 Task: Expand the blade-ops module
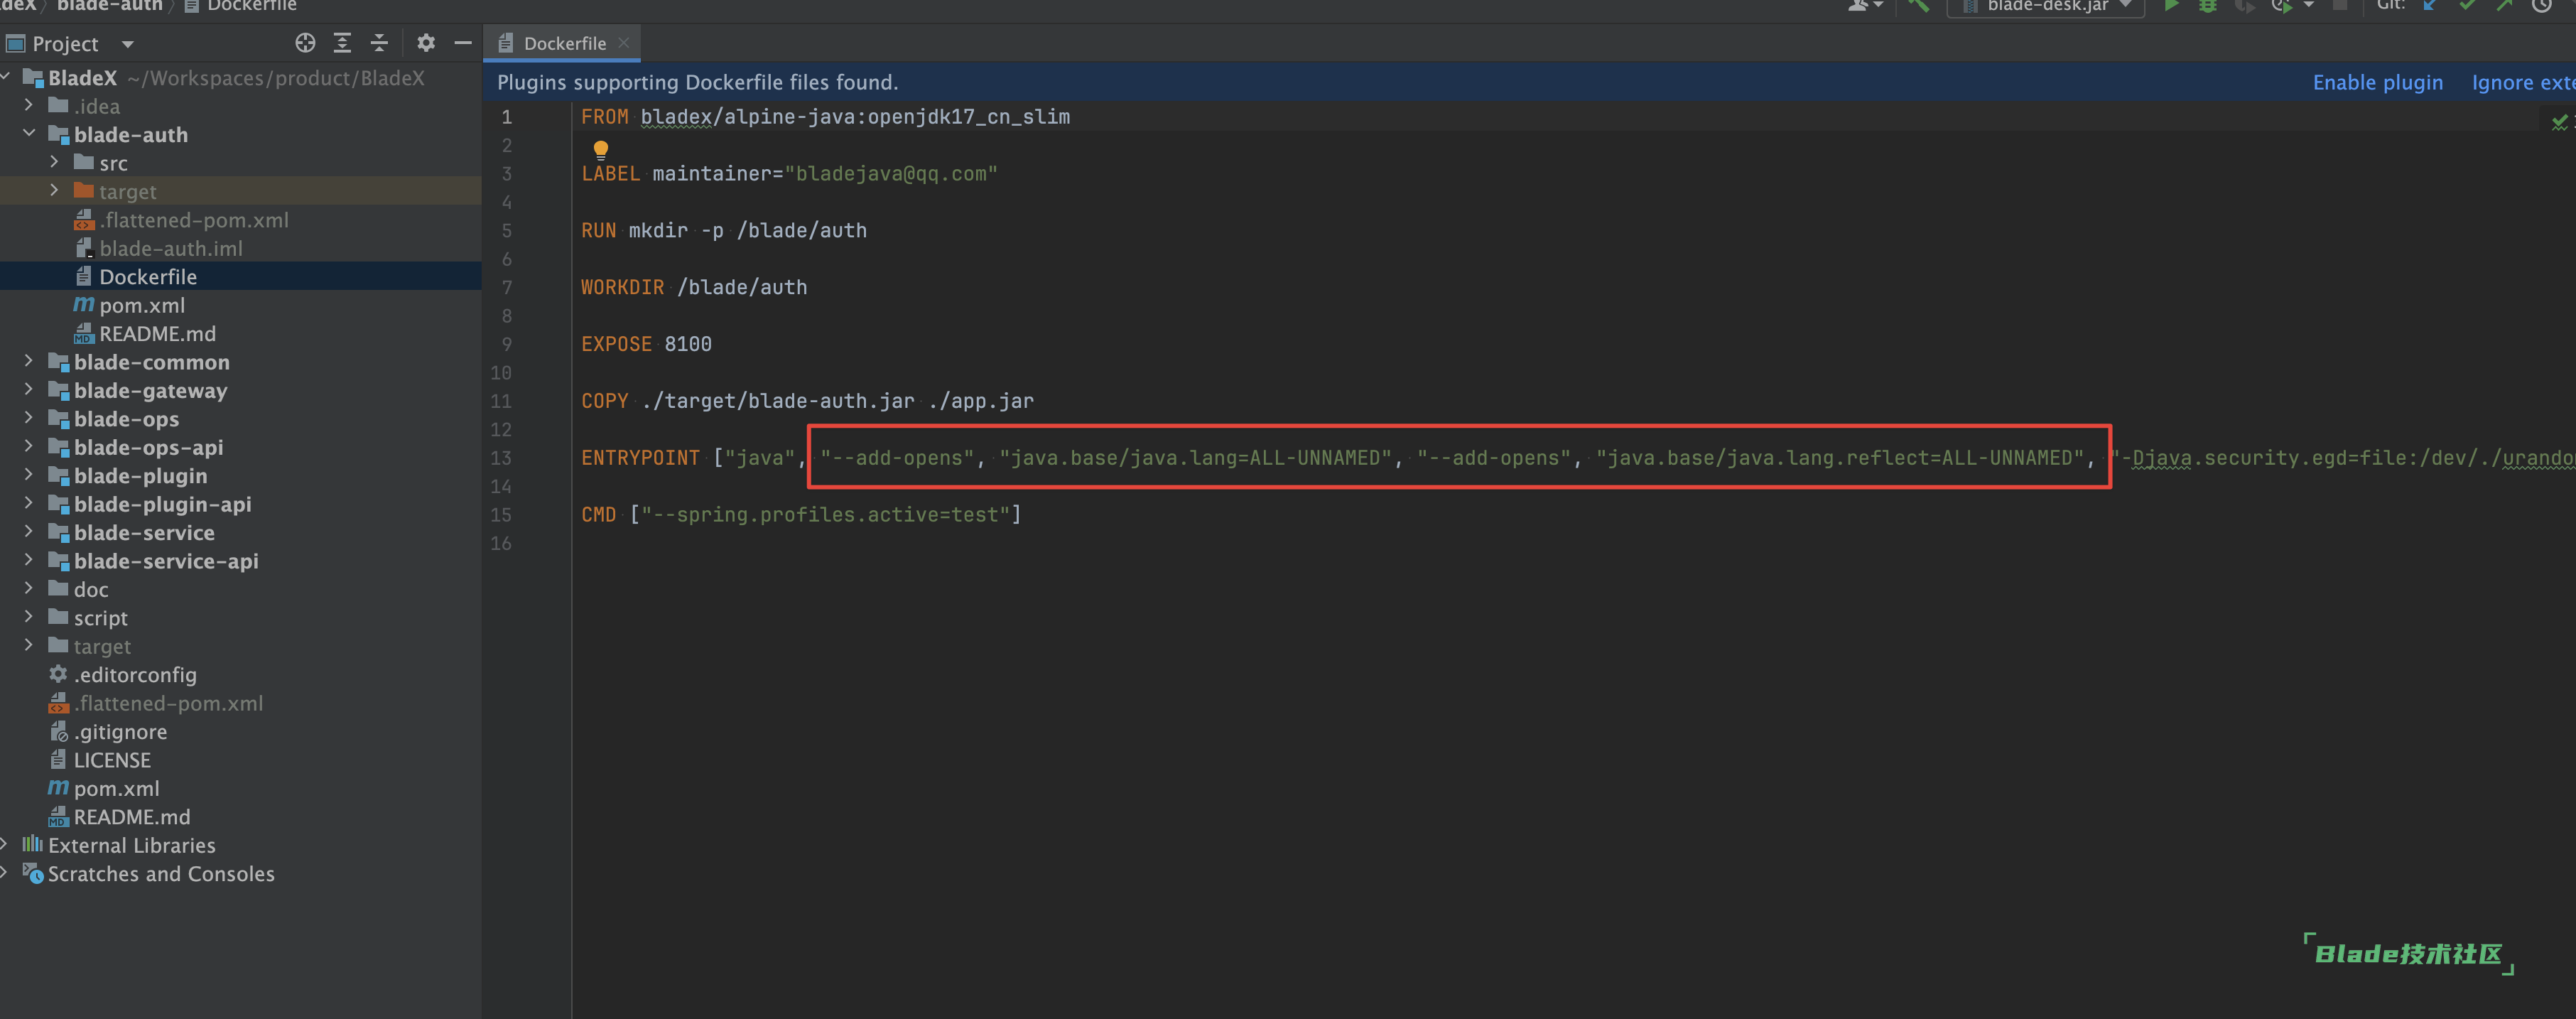click(x=29, y=418)
